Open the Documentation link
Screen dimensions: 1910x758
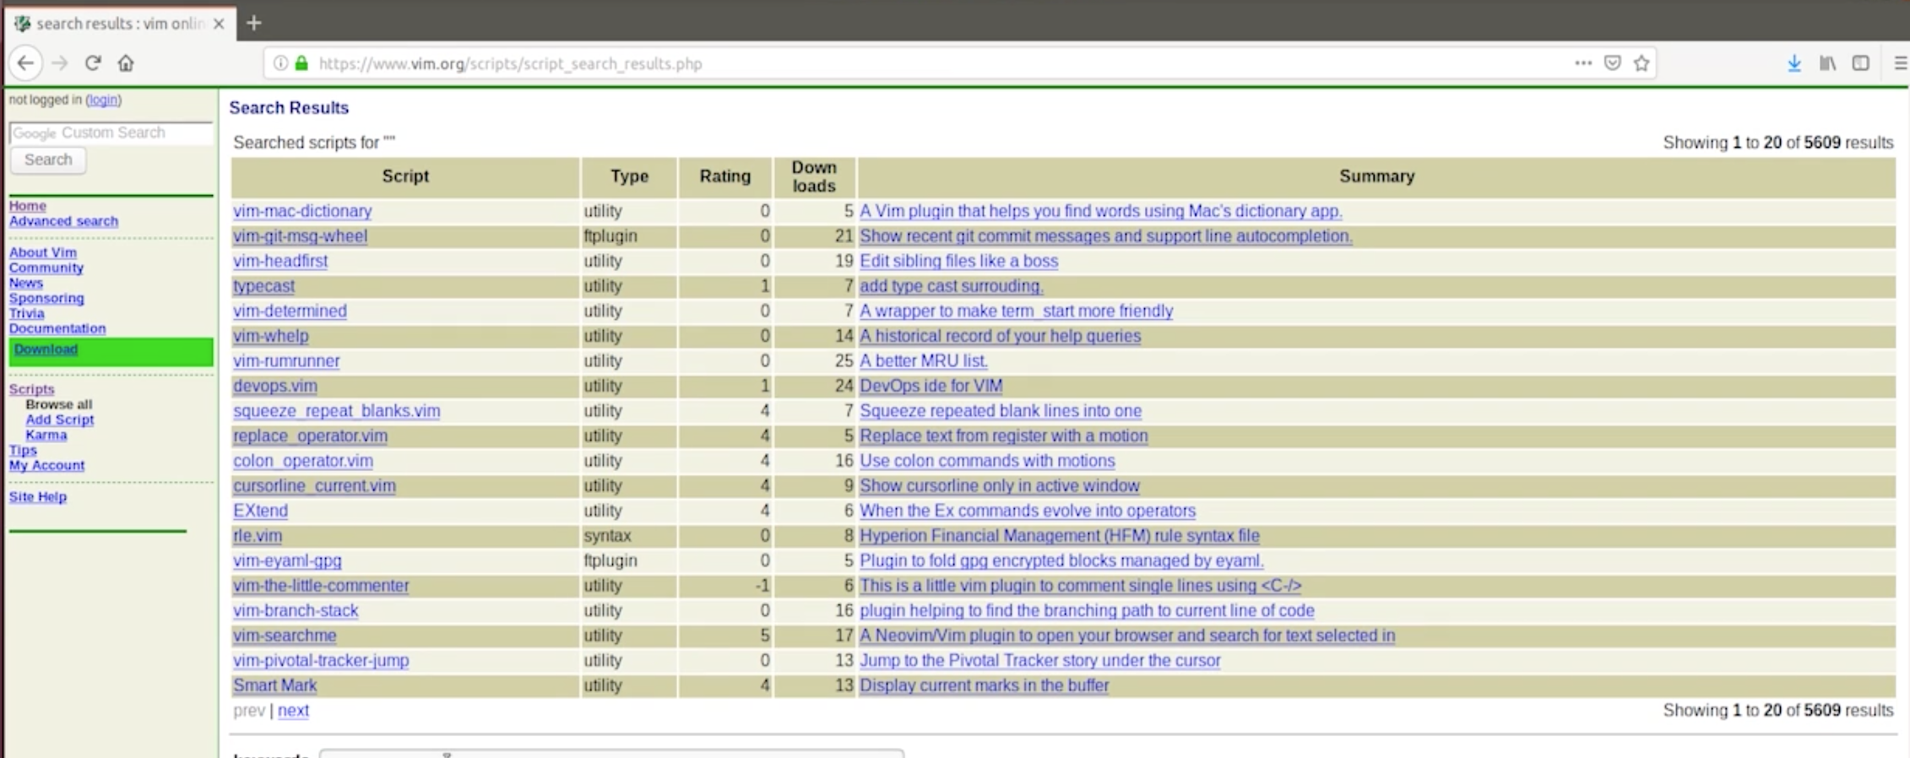[x=57, y=328]
